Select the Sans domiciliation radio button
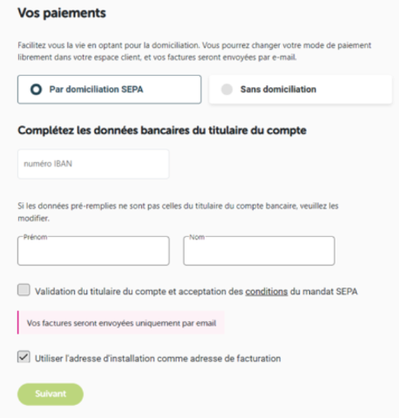This screenshot has height=418, width=399. 227,90
